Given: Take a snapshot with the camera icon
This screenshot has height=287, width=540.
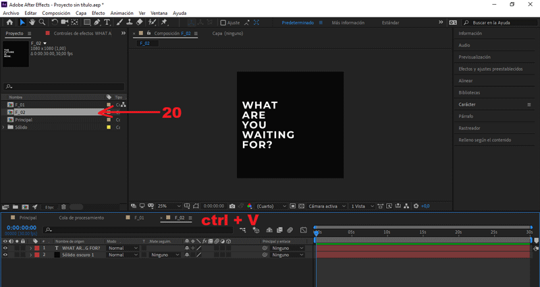Looking at the screenshot, I should click(x=232, y=206).
